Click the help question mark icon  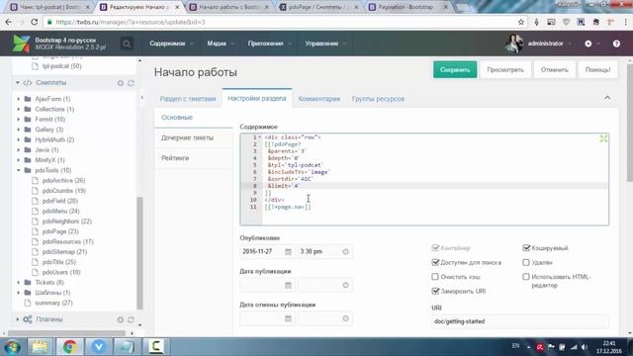(x=616, y=44)
